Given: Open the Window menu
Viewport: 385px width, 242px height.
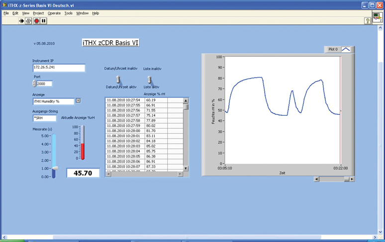Looking at the screenshot, I should 82,13.
